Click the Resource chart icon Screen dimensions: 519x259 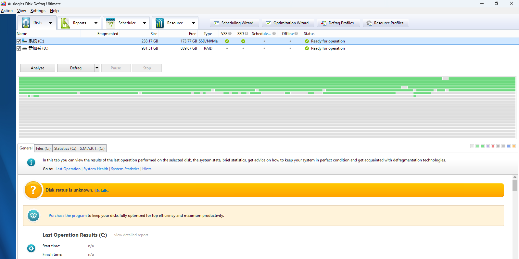click(x=159, y=23)
